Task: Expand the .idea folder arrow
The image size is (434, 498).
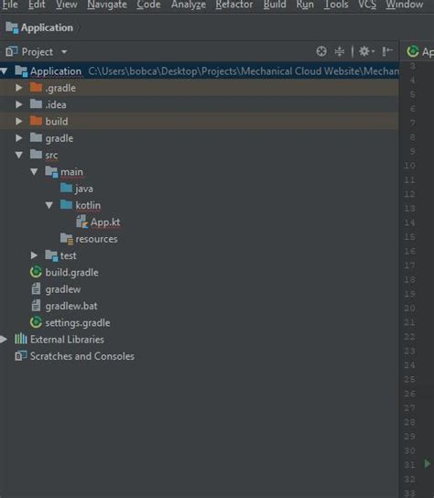Action: (x=18, y=104)
